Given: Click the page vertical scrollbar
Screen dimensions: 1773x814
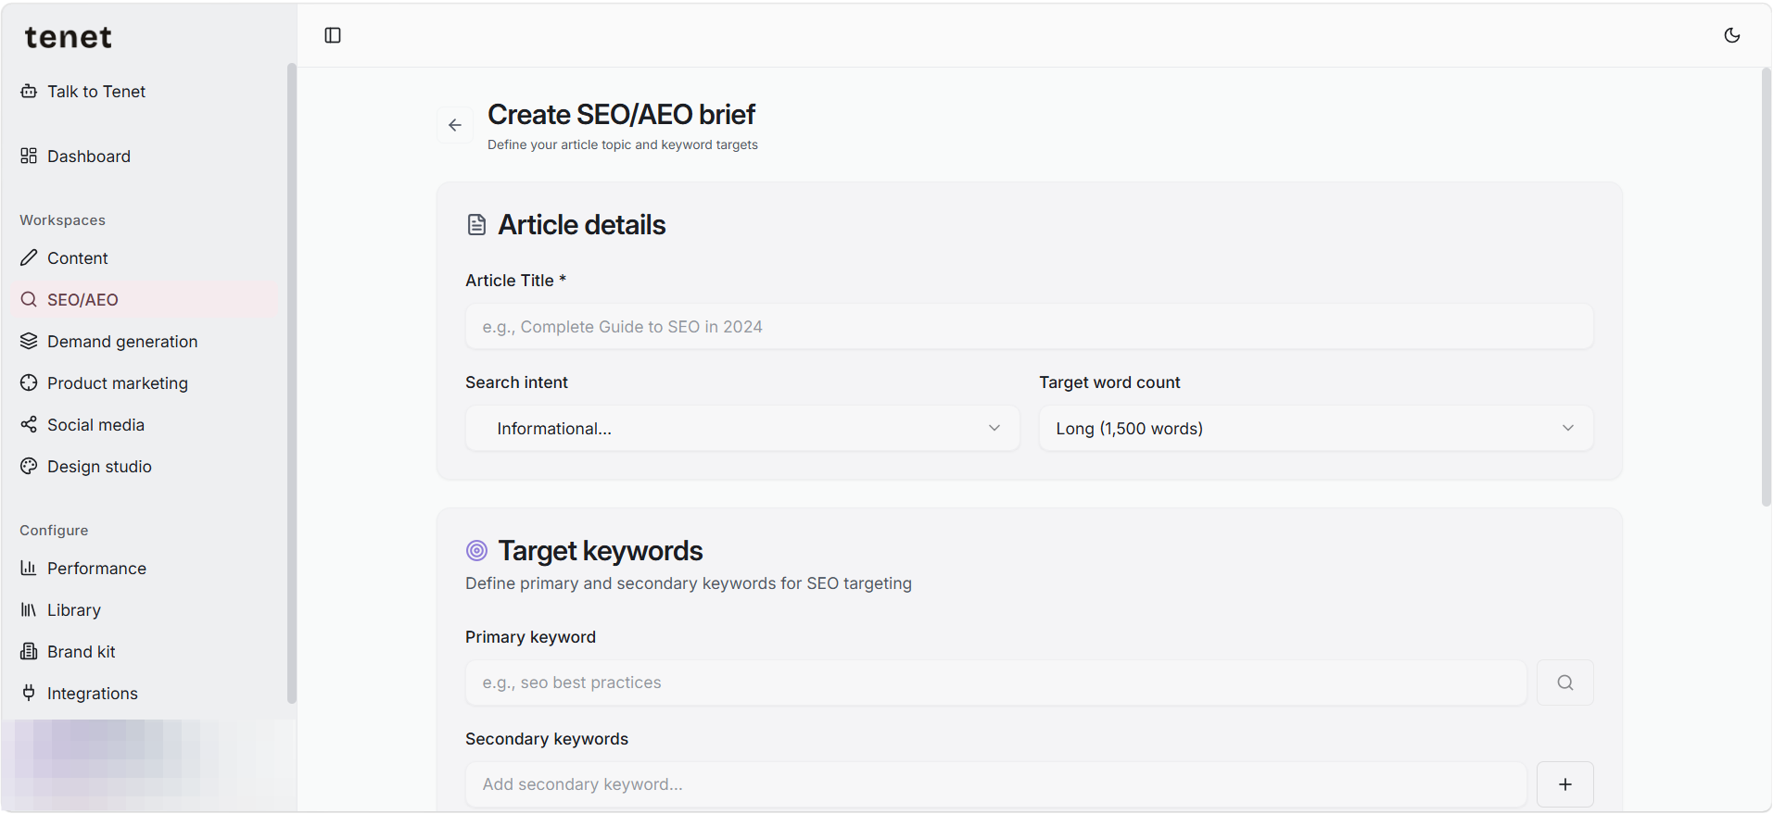Looking at the screenshot, I should coord(1766,287).
